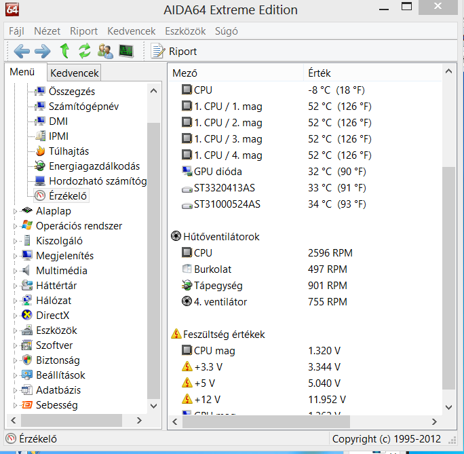Click the Érzékelő status bar icon
Screen dimensions: 464x454
[x=11, y=438]
